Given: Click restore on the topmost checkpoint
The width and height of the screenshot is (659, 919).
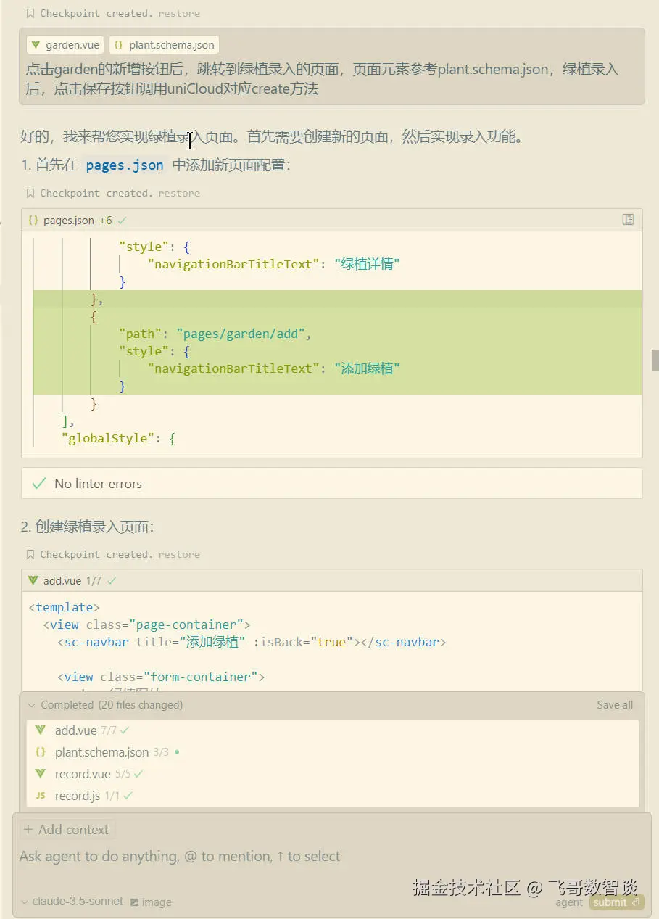Looking at the screenshot, I should click(x=179, y=13).
